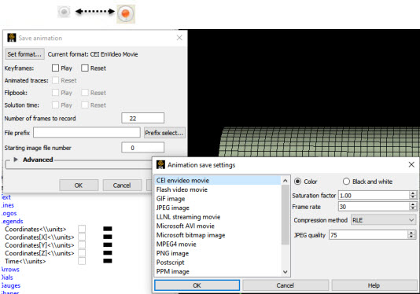Viewport: 420px width, 294px height.
Task: Toggle Coordinates<\\units> legend checkbox
Action: [x=82, y=229]
